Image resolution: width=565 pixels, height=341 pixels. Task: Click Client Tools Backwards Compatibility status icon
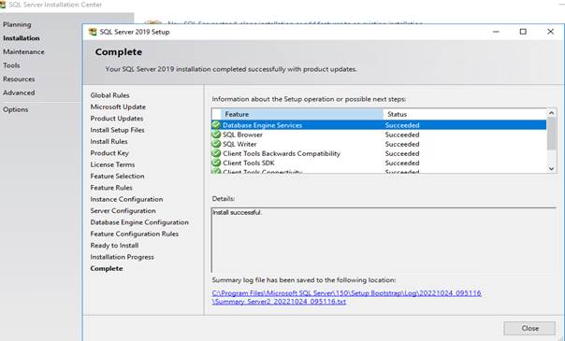pyautogui.click(x=216, y=153)
